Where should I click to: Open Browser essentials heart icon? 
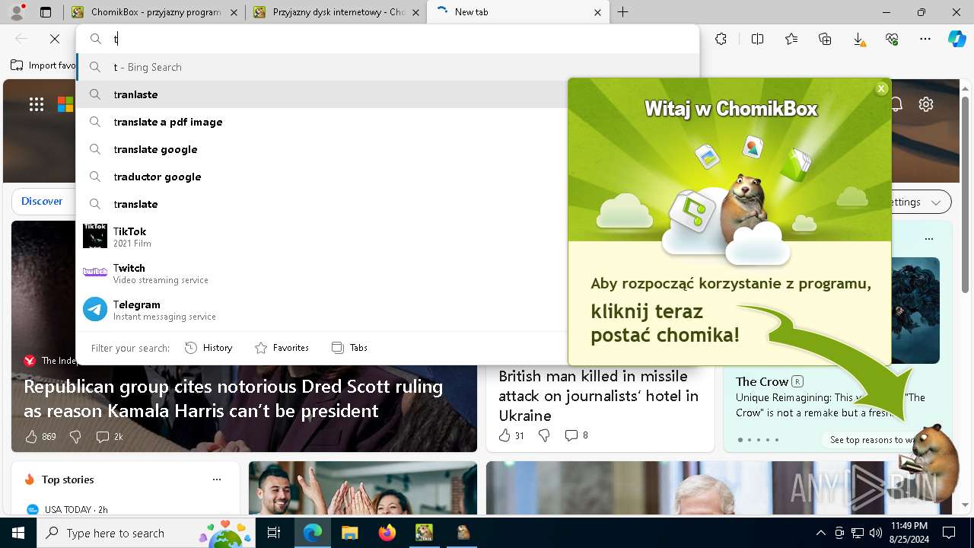(892, 39)
